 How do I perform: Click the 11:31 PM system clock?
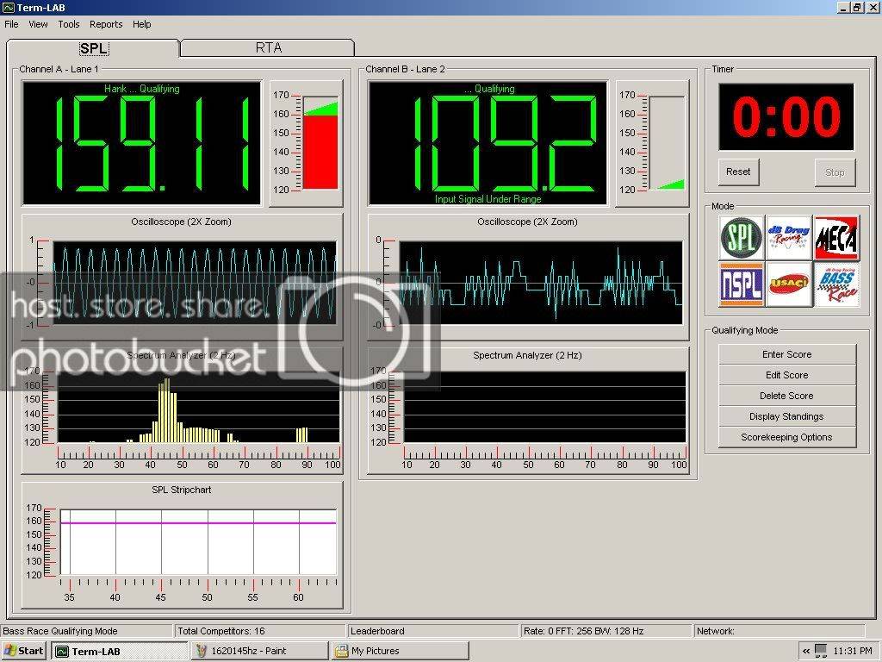(853, 652)
